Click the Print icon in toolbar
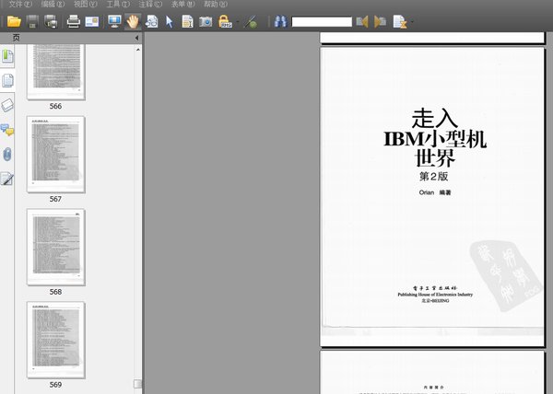This screenshot has height=394, width=553. tap(73, 20)
